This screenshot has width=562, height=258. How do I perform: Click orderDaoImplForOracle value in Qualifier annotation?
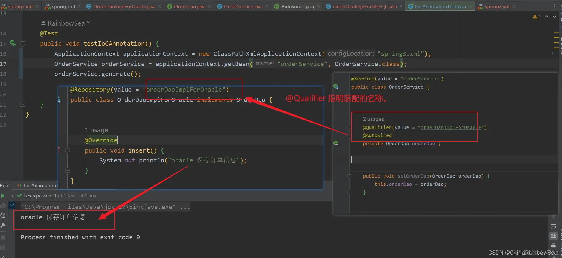451,128
